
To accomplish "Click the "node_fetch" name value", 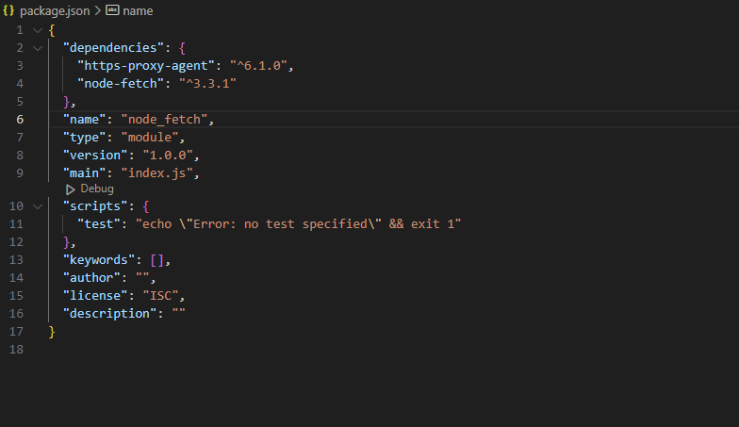I will [164, 119].
